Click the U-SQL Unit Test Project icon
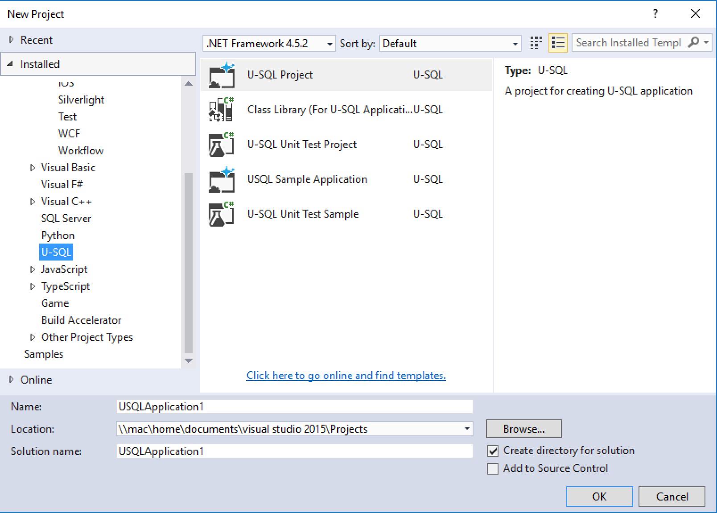 222,145
